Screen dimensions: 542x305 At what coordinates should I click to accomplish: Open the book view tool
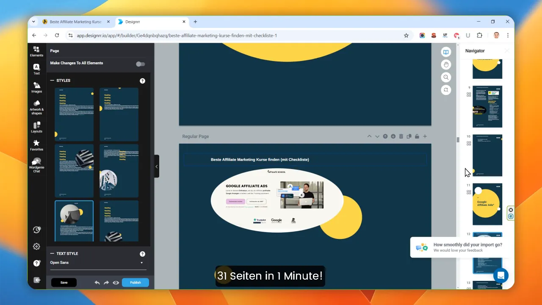pos(445,52)
